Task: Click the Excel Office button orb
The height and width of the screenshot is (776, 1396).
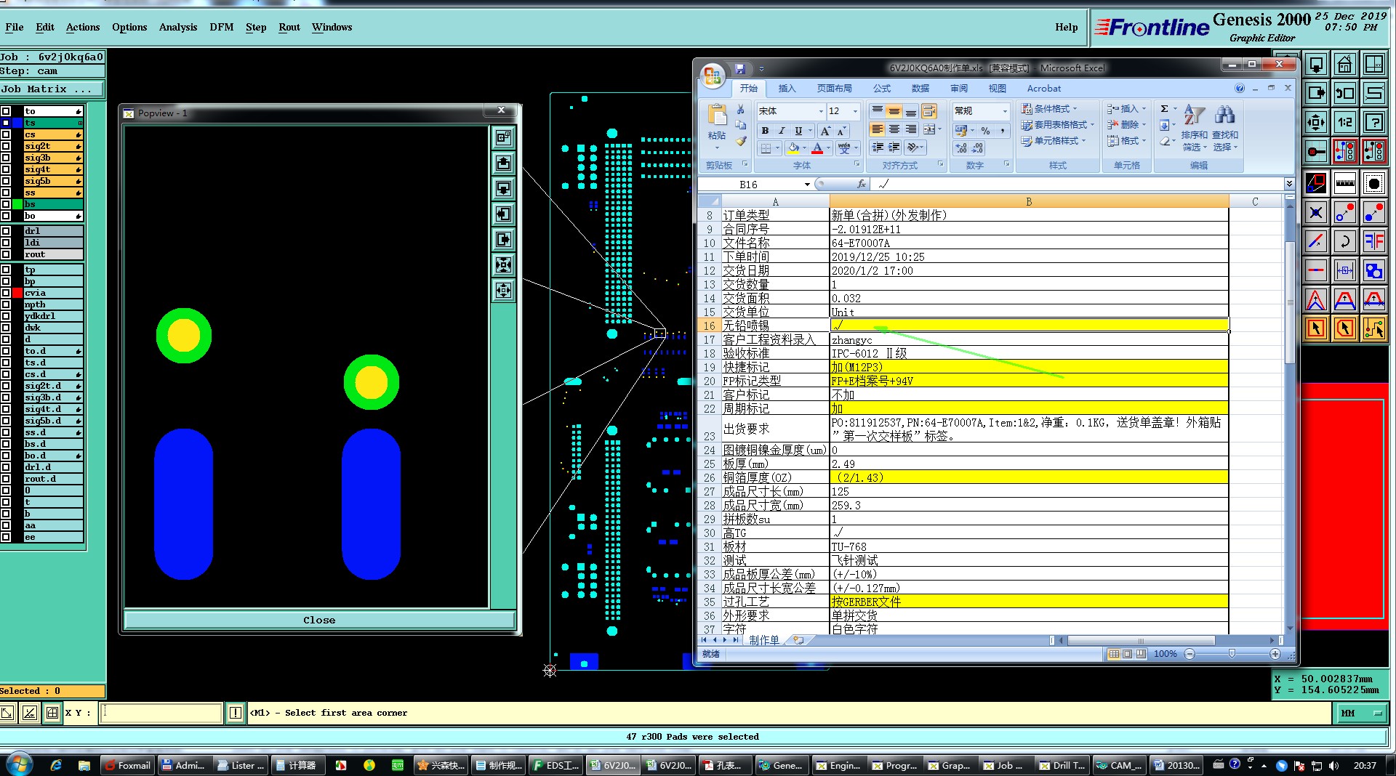Action: [x=713, y=75]
